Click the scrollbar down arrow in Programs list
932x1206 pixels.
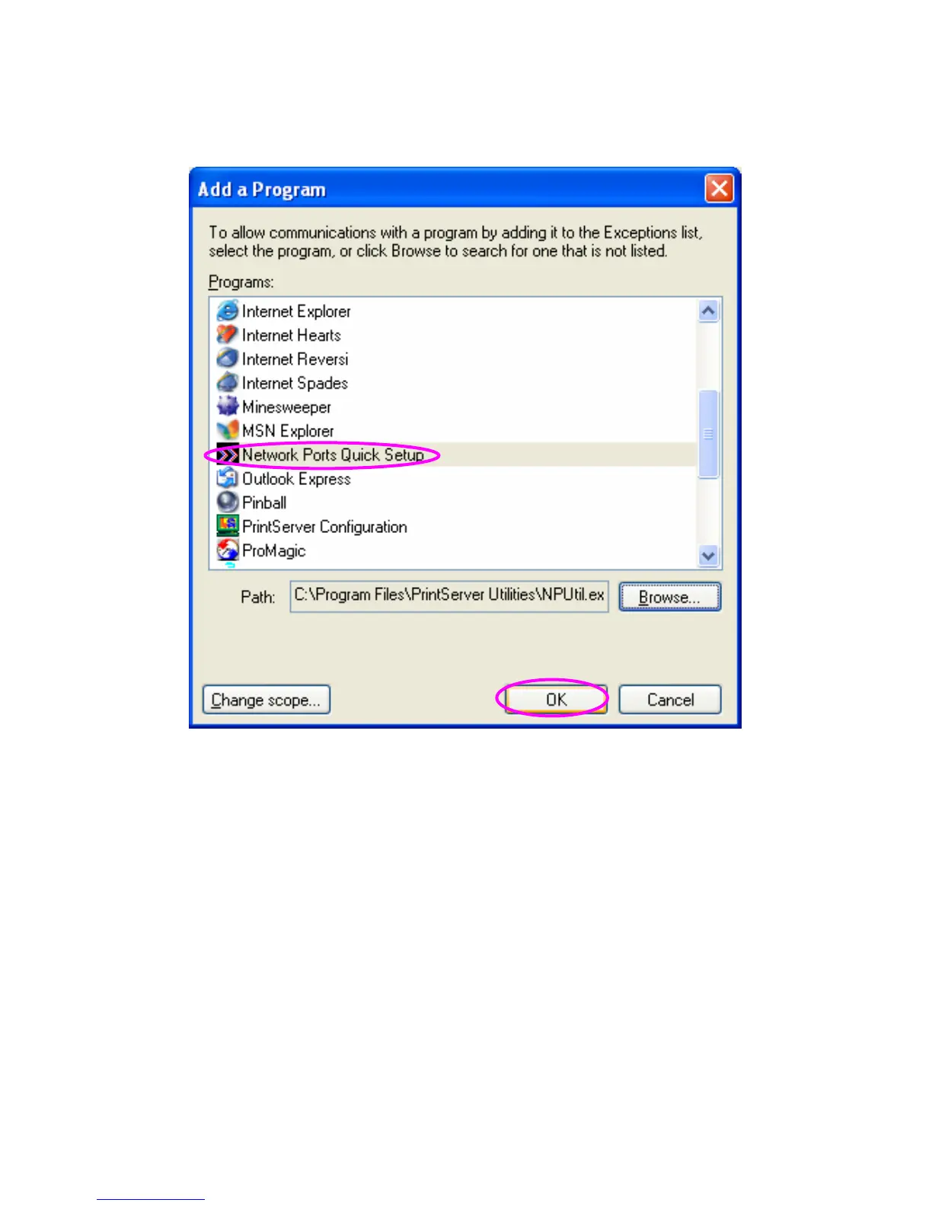pos(708,556)
